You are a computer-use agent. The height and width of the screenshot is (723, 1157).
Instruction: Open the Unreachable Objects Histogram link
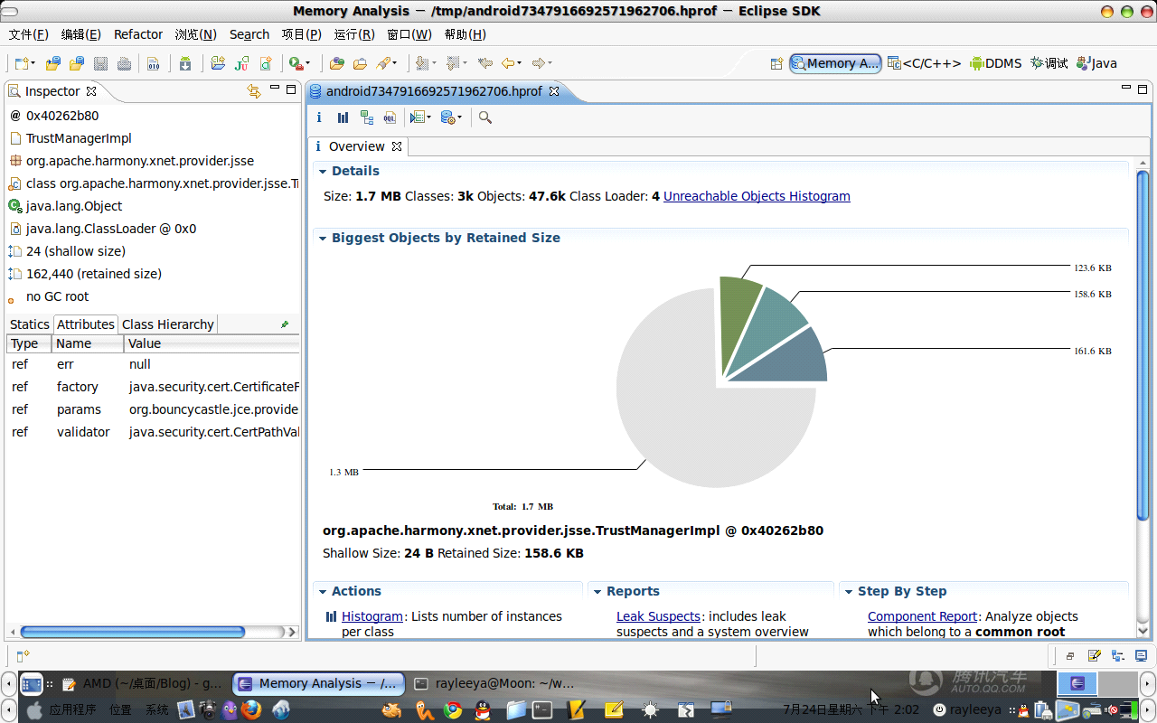pyautogui.click(x=757, y=196)
